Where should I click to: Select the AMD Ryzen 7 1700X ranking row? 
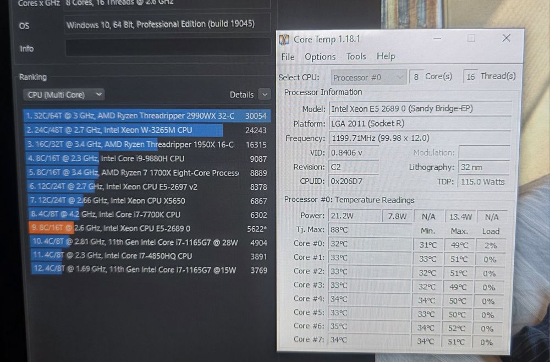tap(147, 173)
